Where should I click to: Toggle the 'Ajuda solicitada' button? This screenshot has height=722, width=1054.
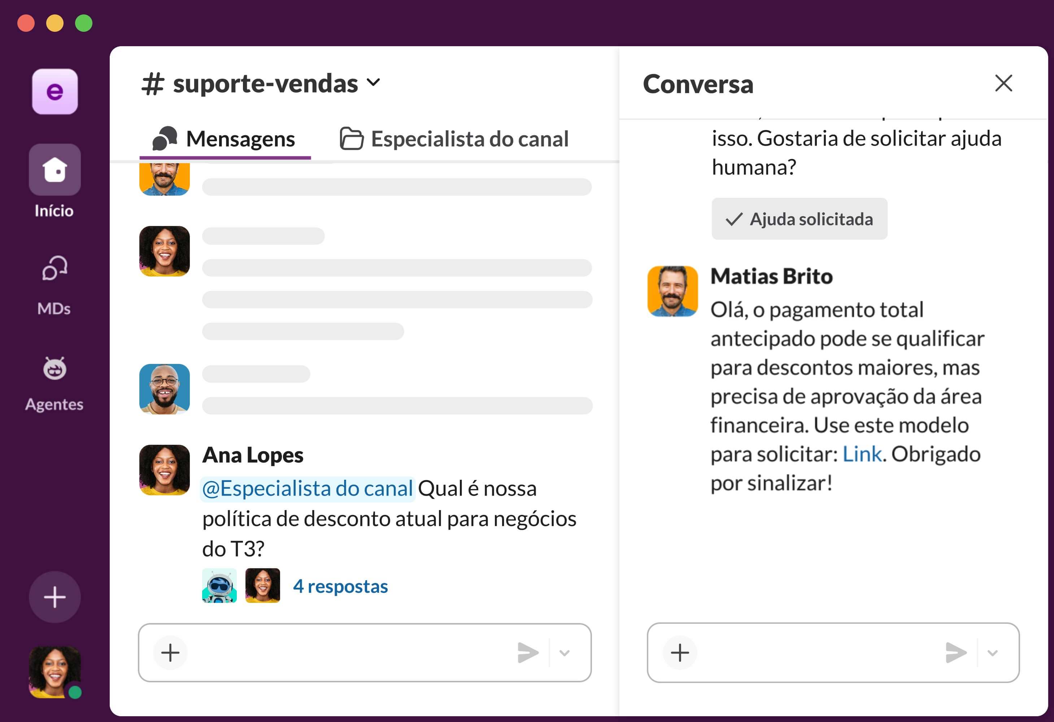tap(799, 219)
